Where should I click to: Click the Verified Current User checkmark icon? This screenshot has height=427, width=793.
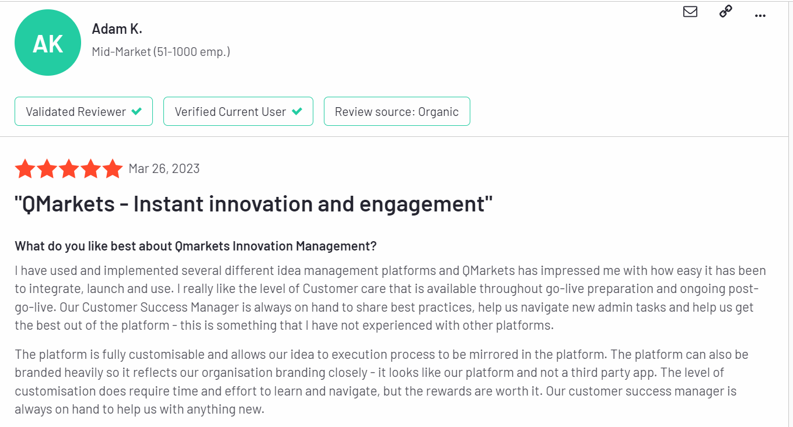tap(297, 111)
